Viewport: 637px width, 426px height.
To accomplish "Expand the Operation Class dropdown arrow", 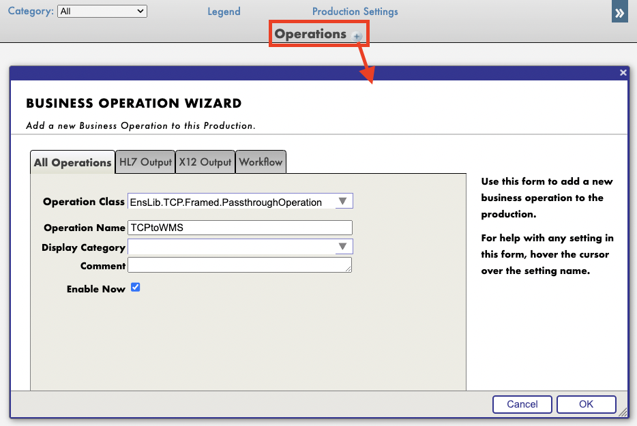I will (x=344, y=202).
